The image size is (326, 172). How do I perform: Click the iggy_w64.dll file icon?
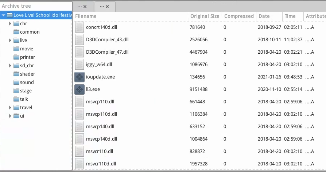(79, 65)
